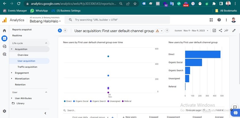240x118 pixels.
Task: Go to Reports snapshot
Action: coord(22,30)
